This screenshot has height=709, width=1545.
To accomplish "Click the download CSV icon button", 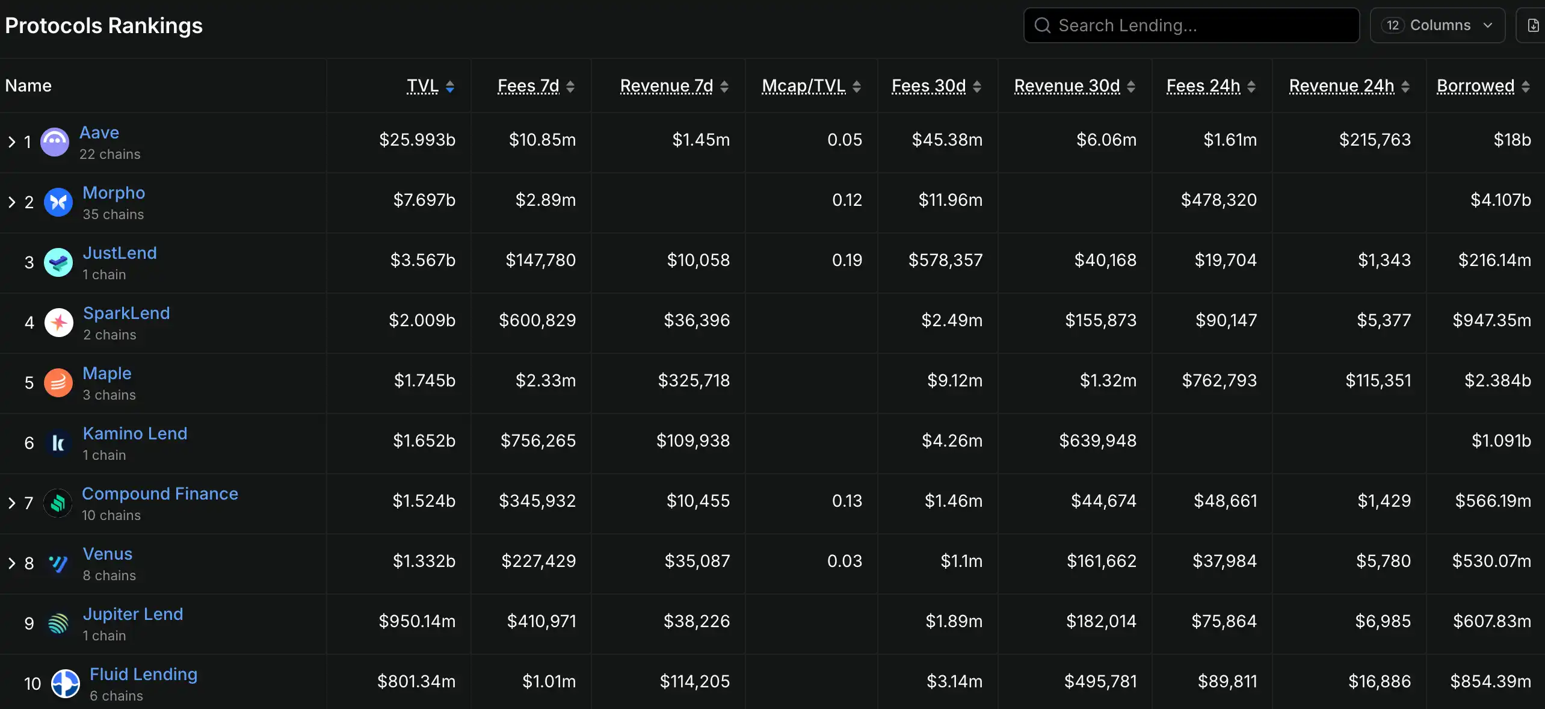I will tap(1532, 25).
